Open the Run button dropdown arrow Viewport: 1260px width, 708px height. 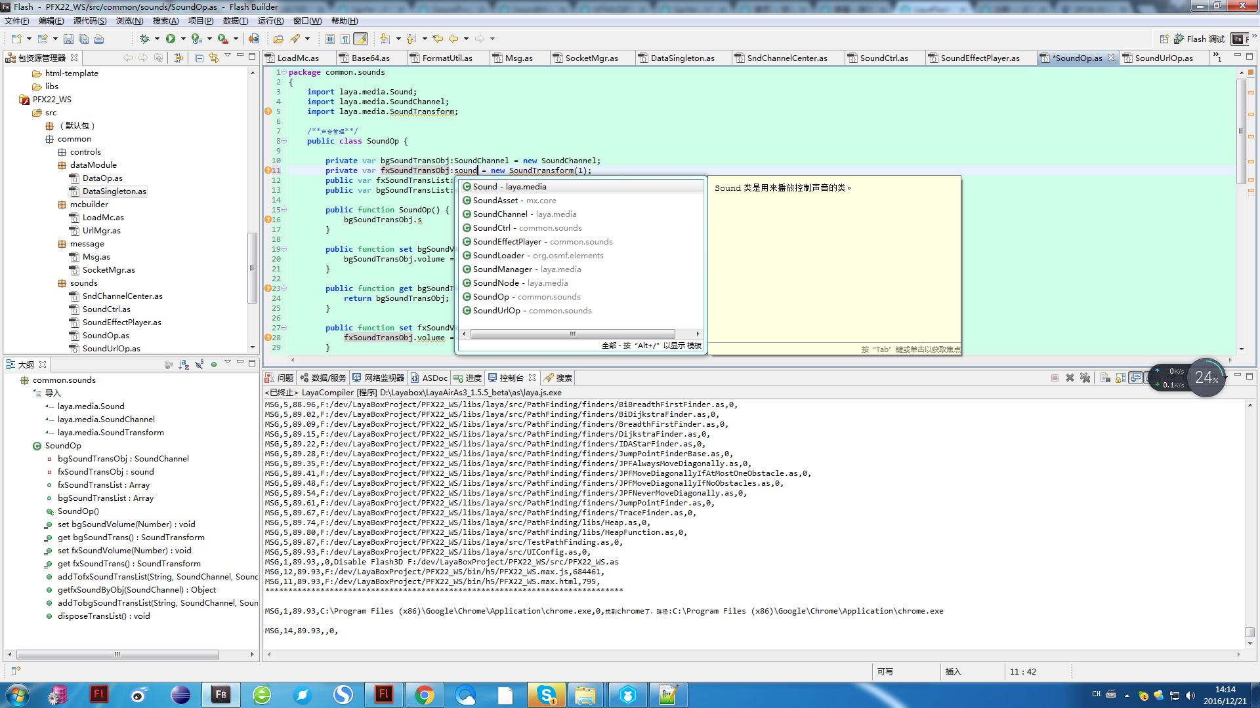[183, 39]
